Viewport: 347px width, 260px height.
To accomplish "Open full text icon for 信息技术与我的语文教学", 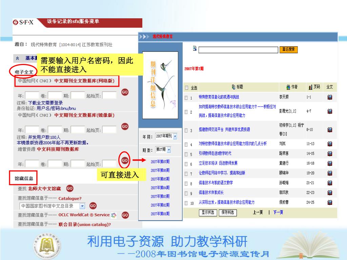I will point(330,183).
